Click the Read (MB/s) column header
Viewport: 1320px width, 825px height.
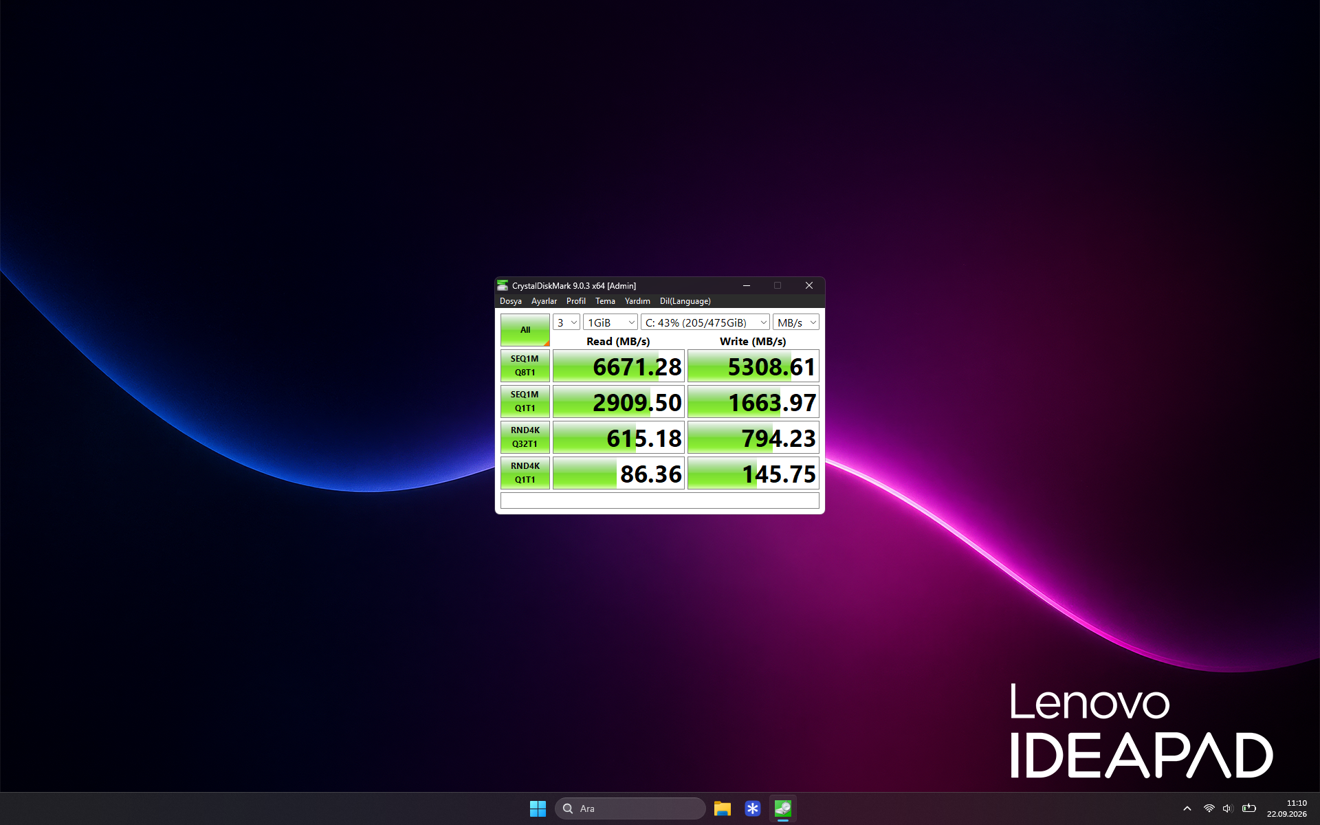618,341
